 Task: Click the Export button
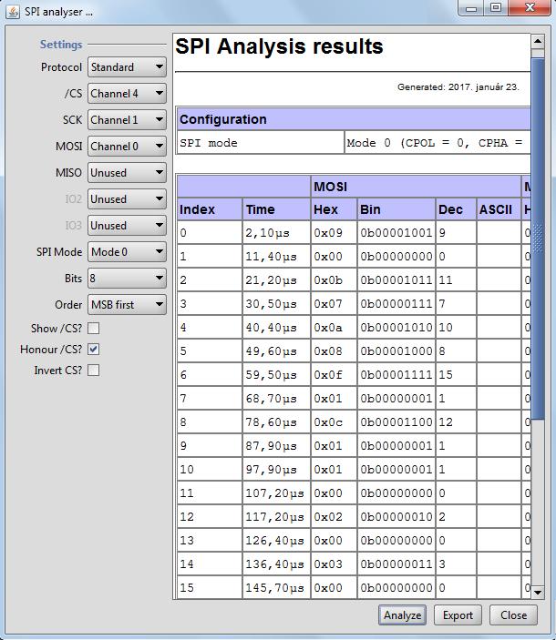pos(458,615)
